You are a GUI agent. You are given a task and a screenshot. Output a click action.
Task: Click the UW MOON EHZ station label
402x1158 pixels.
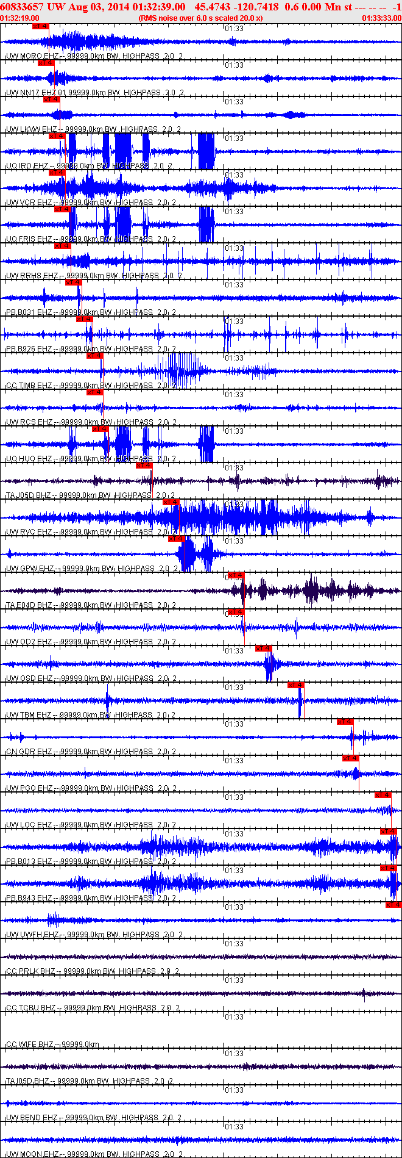pos(32,1154)
